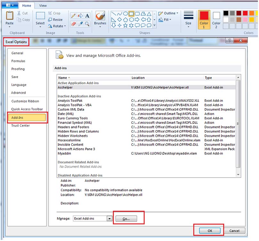Click the Color 1 button
The height and width of the screenshot is (241, 259).
pos(204,20)
